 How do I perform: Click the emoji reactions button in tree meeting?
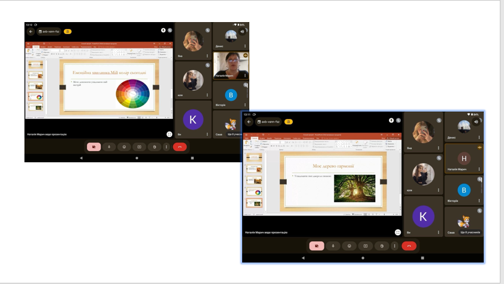tap(349, 245)
